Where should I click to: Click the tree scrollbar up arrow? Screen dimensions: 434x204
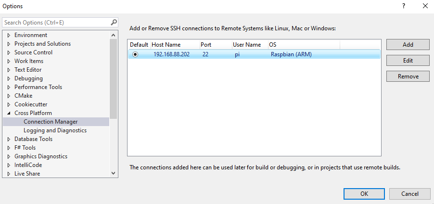pyautogui.click(x=113, y=35)
